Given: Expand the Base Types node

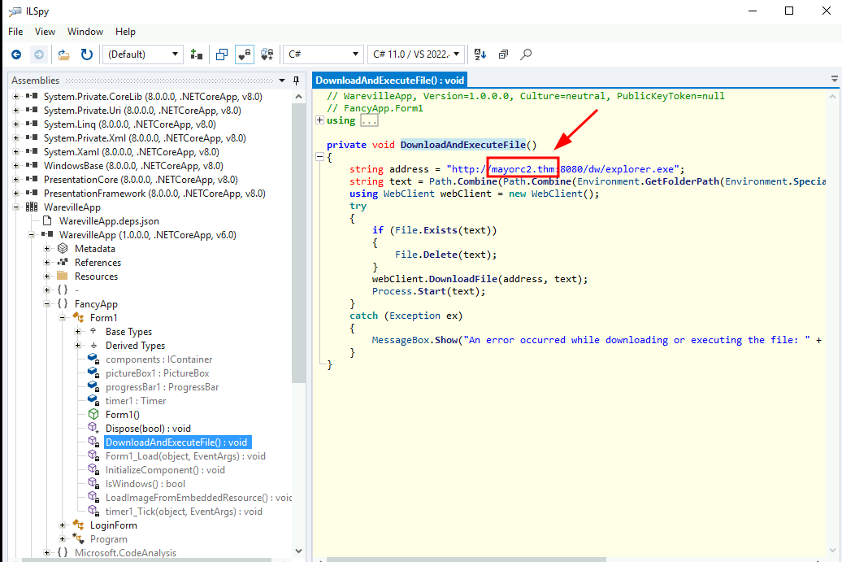Looking at the screenshot, I should [x=78, y=332].
